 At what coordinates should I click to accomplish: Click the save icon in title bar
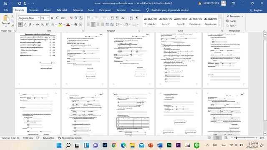5,3
